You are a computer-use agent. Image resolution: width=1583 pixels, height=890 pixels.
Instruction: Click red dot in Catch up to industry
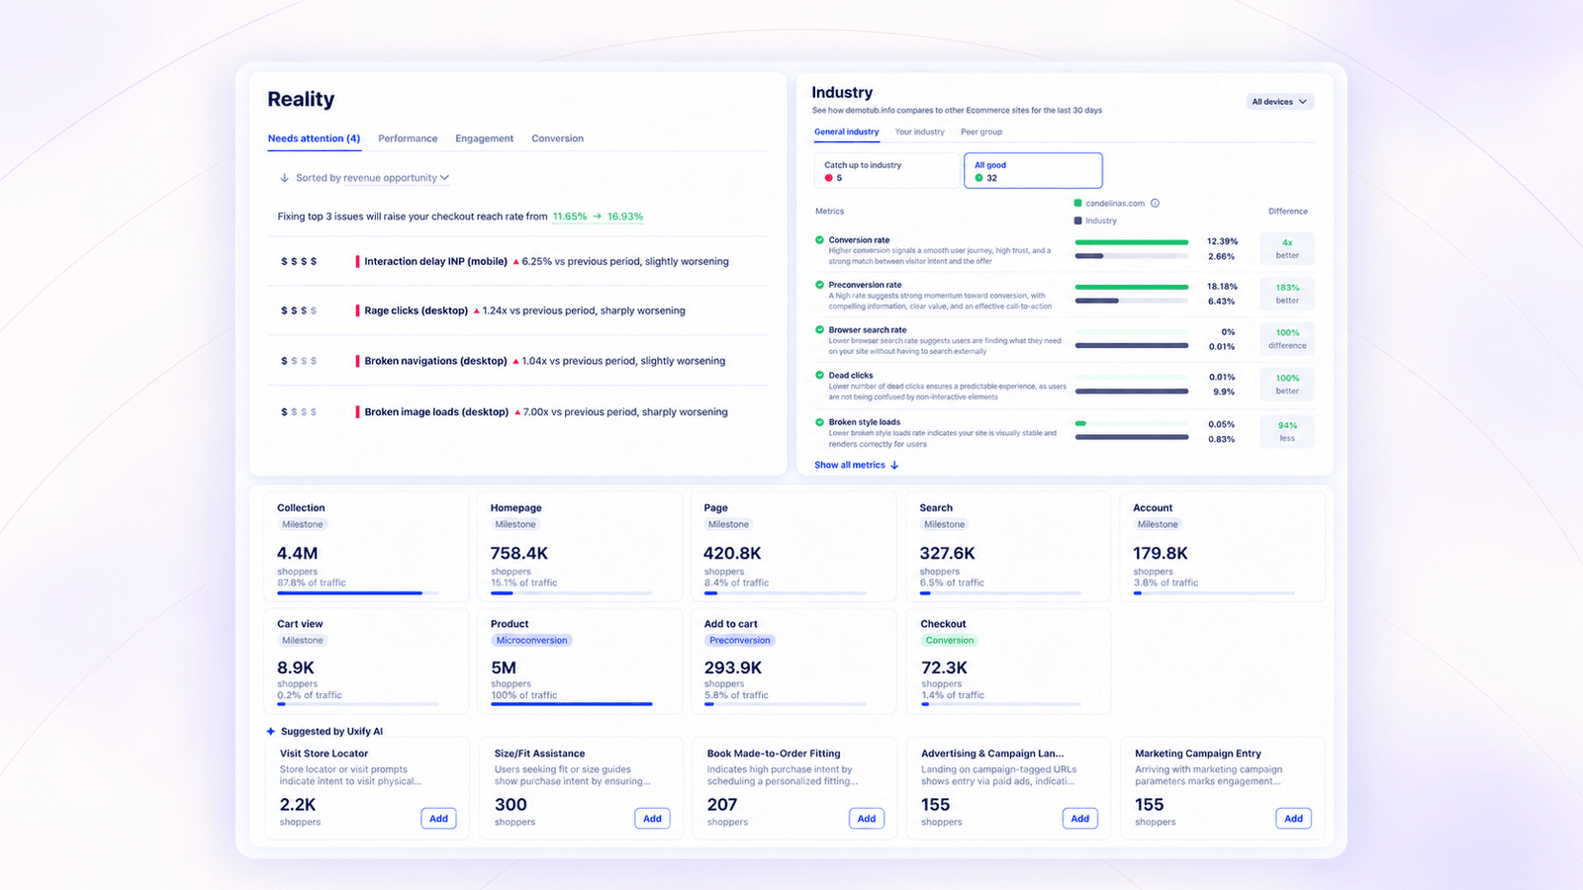point(828,178)
